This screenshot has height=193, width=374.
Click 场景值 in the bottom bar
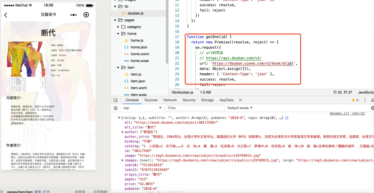(80, 191)
